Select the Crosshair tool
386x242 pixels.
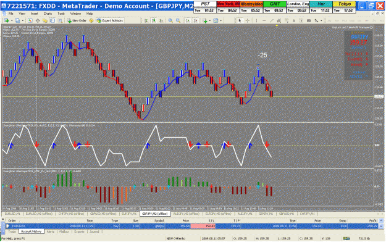[248, 20]
